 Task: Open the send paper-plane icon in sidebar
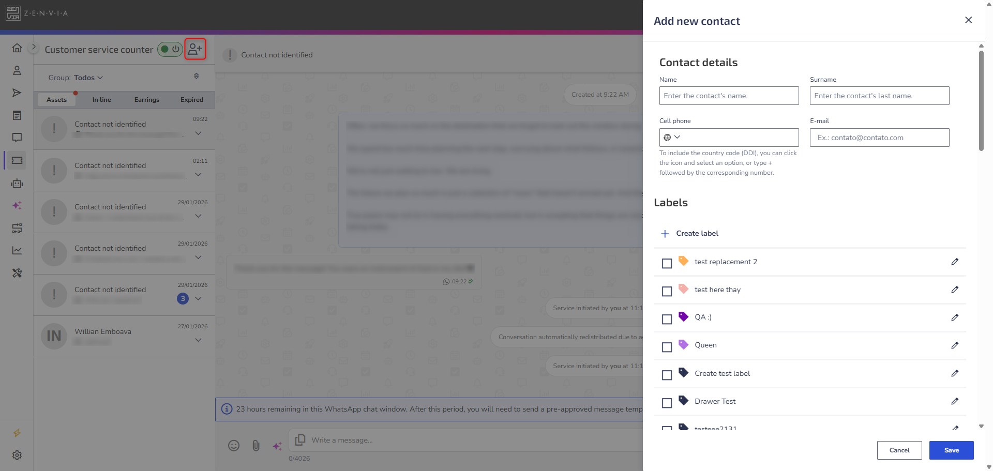pyautogui.click(x=17, y=93)
